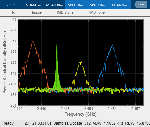
Task: Click the RBW status bar readout
Action: (137, 123)
